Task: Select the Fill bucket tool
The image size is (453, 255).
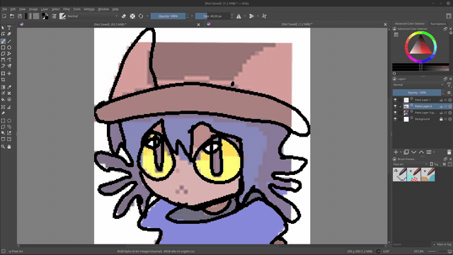Action: tap(3, 100)
